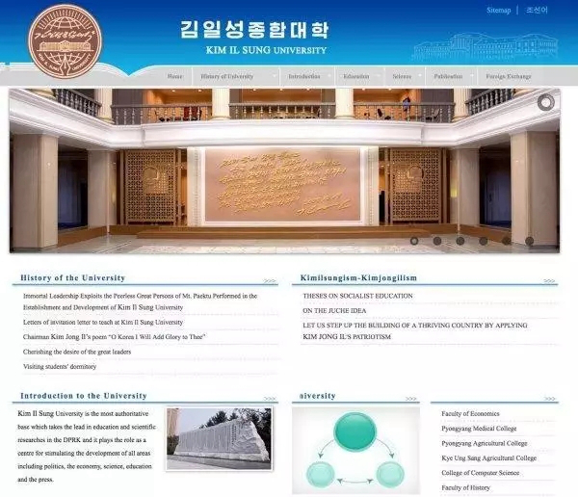
Task: Click the more arrows above the faculty list
Action: point(549,399)
